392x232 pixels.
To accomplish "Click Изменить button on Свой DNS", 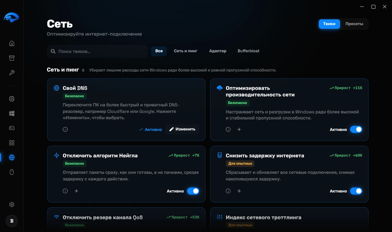I will coord(182,129).
